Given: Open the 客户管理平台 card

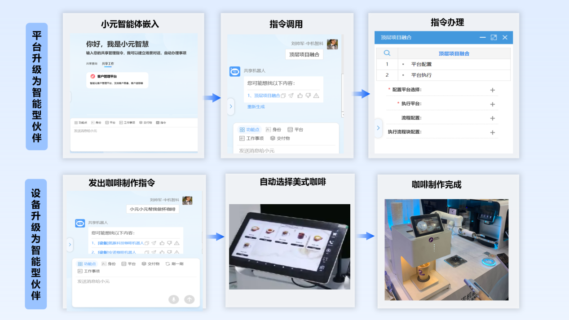Looking at the screenshot, I should pos(117,80).
